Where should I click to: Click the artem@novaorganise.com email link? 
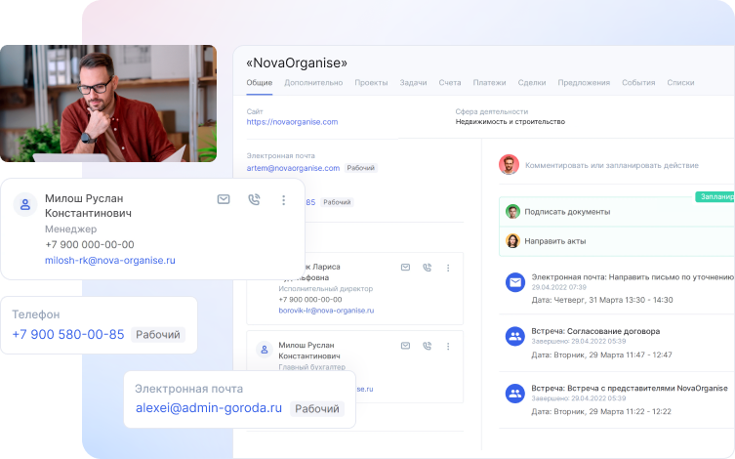tap(293, 168)
